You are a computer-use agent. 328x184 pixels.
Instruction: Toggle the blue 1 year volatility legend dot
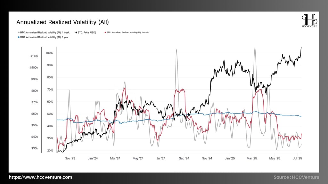[x=19, y=37]
